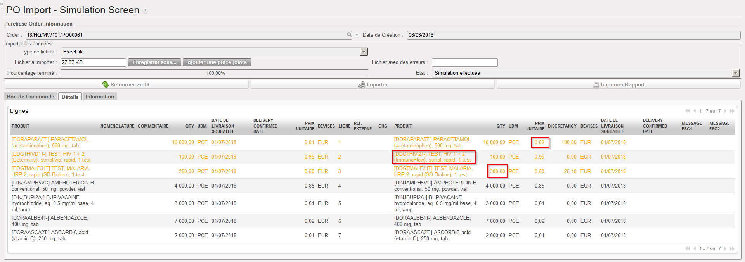
Task: Expand the sidebar with the top-left chevron
Action: point(1,3)
